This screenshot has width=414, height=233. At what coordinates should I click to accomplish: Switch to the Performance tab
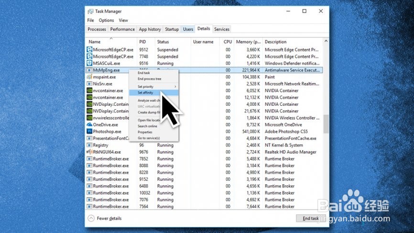[122, 29]
